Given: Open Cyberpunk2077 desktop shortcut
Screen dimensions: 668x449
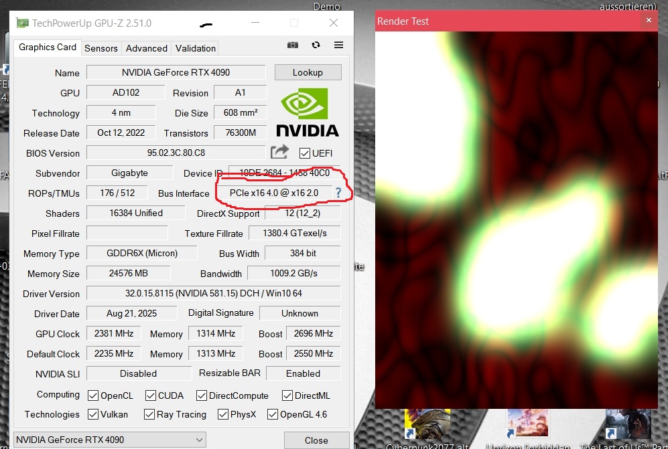Looking at the screenshot, I should coord(427,429).
